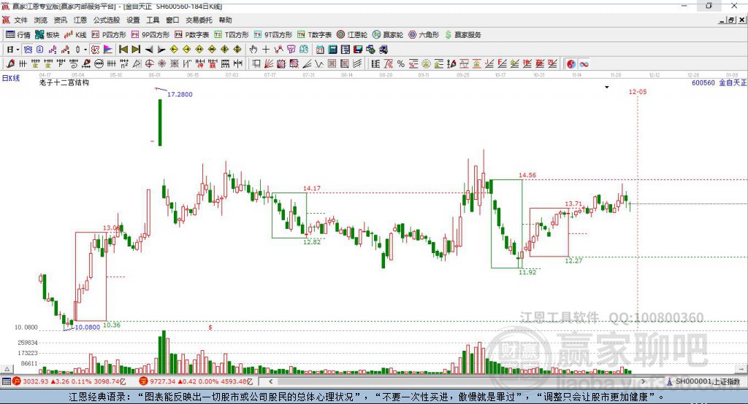Click SH000001,上证指数 status label
This screenshot has height=404, width=748.
[708, 381]
